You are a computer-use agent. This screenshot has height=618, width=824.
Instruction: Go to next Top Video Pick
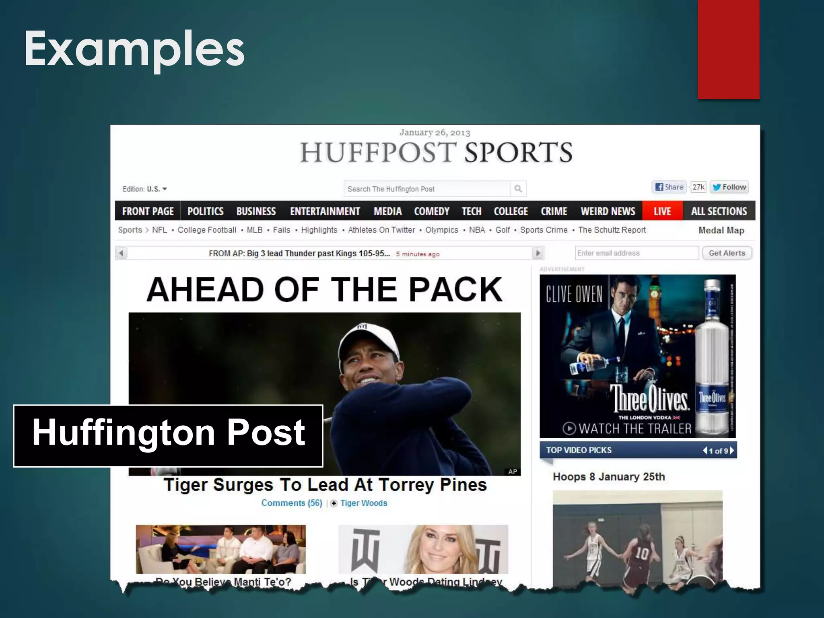732,451
